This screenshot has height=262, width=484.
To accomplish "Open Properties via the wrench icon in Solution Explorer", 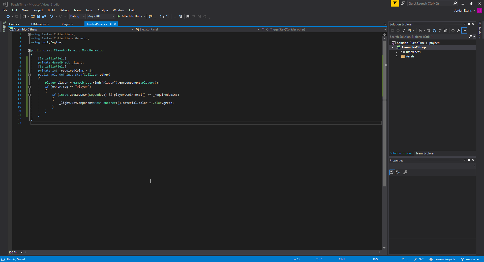I will pos(459,30).
